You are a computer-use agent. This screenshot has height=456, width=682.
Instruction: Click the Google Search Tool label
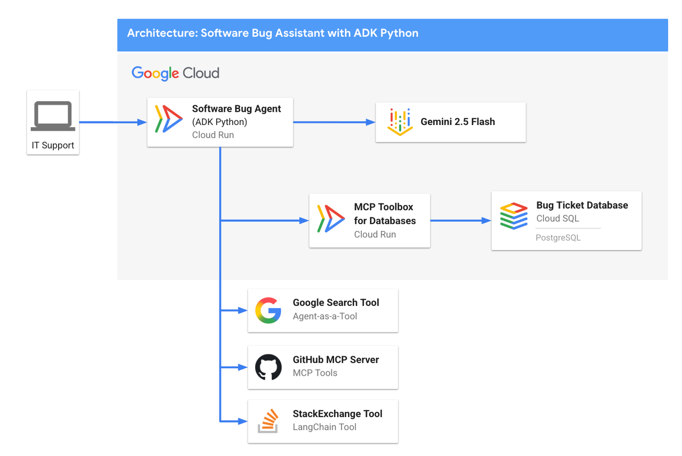336,302
